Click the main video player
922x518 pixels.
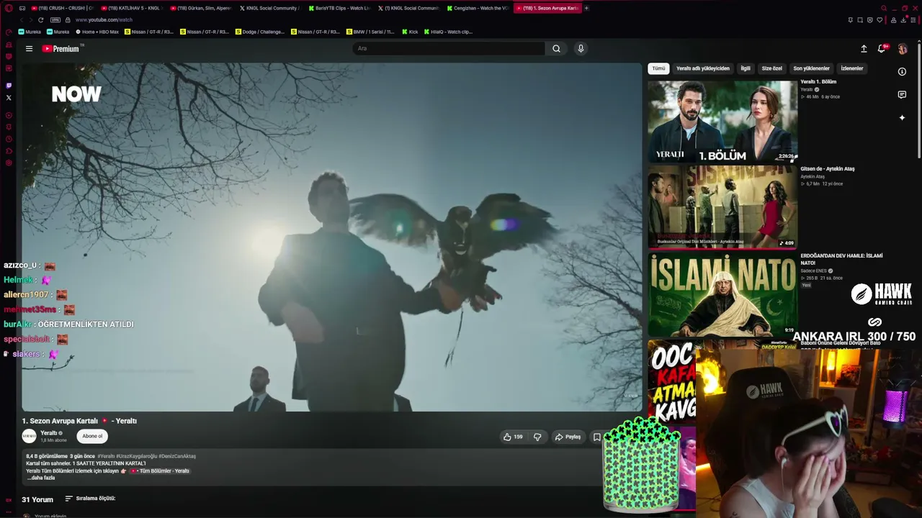(331, 237)
